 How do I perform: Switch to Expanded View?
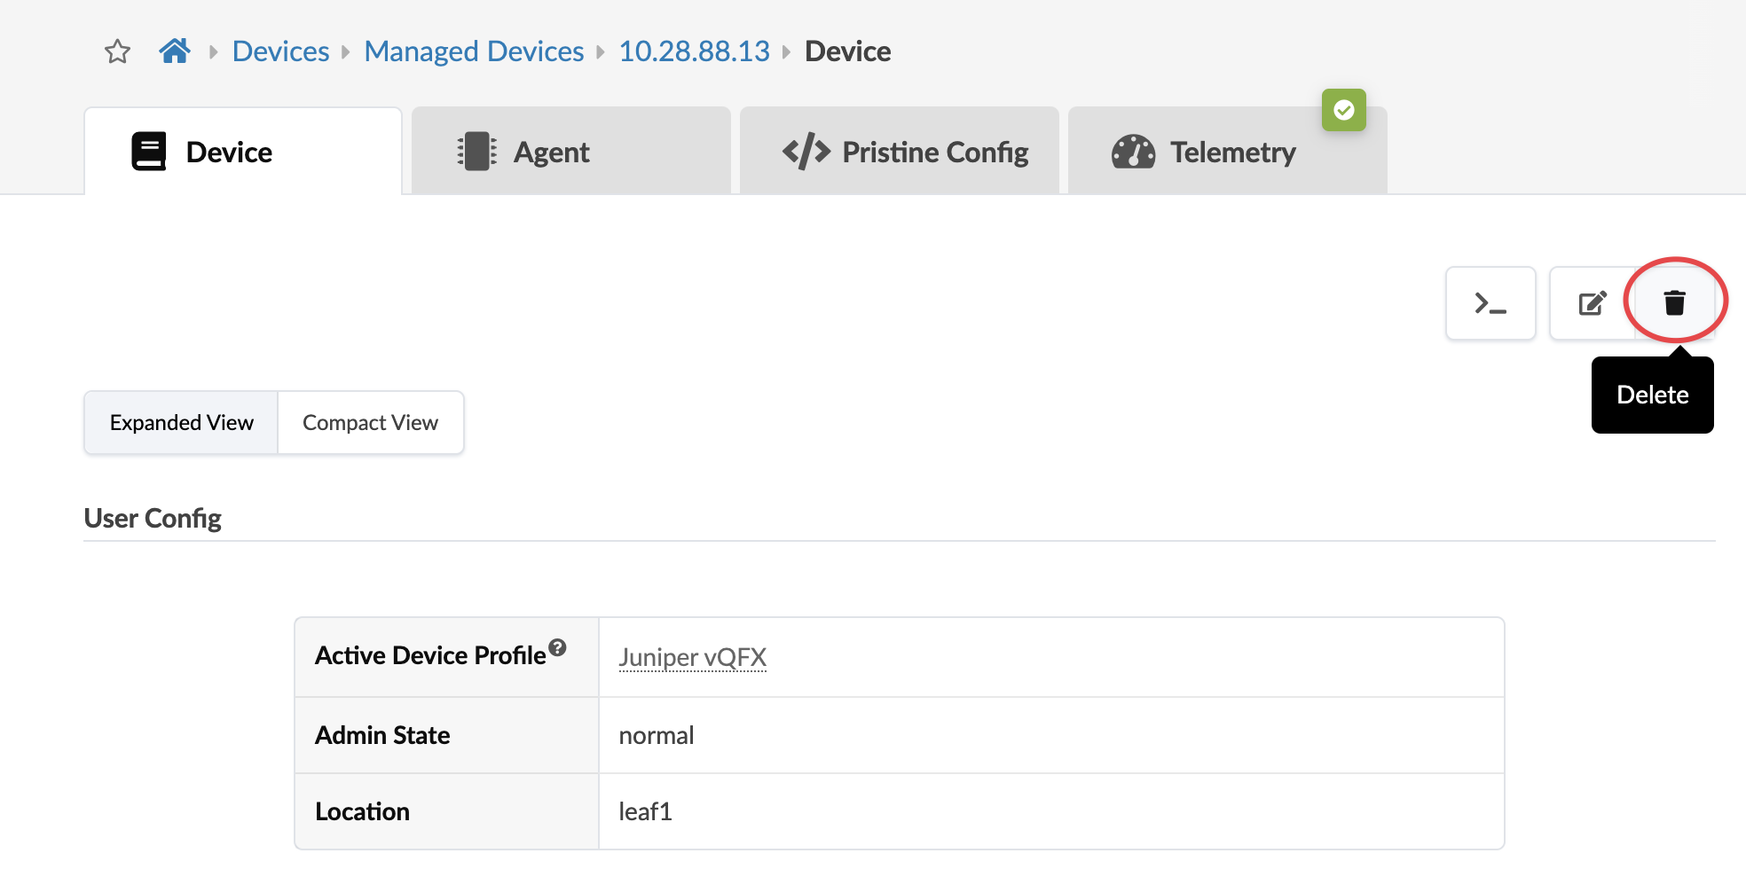(182, 423)
